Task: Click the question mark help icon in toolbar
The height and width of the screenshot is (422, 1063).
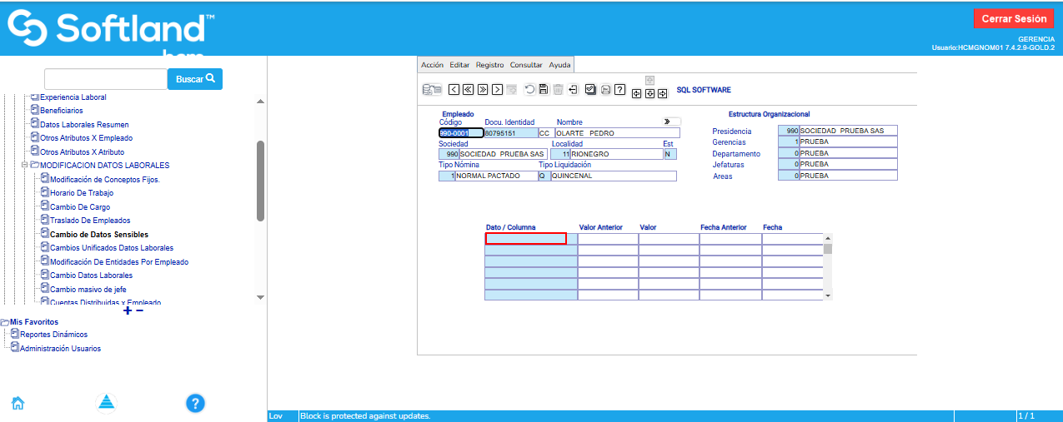Action: tap(620, 90)
